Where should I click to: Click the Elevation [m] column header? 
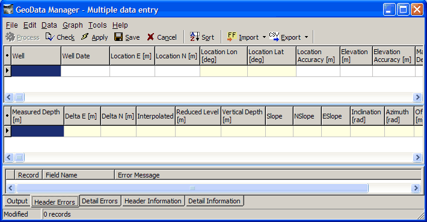356,56
